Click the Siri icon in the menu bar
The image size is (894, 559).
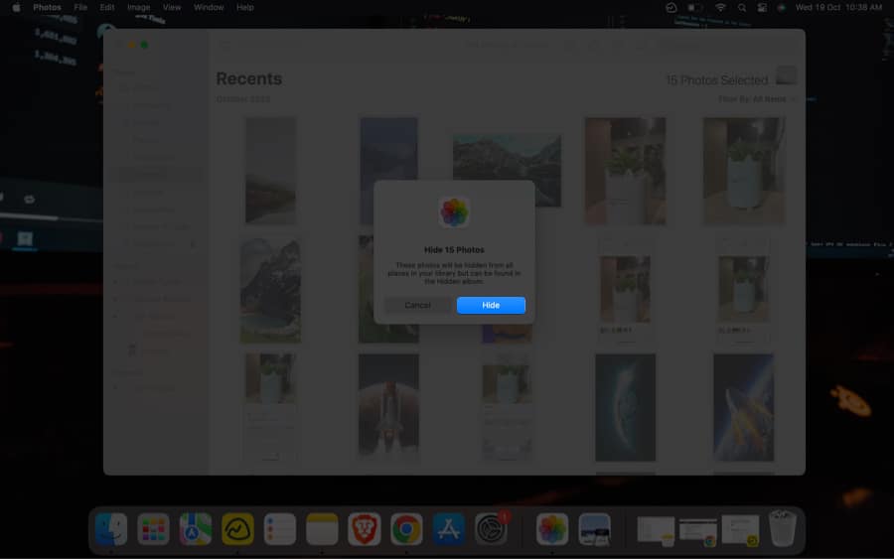click(x=781, y=7)
